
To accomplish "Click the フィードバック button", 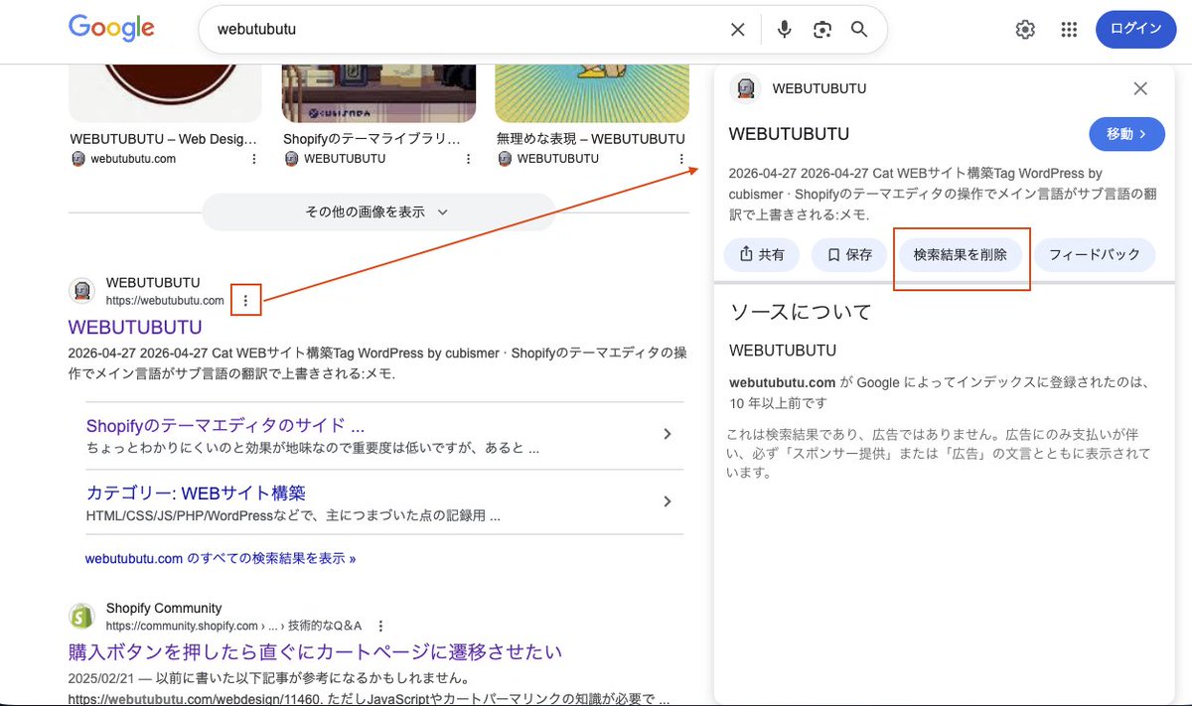I will tap(1095, 255).
